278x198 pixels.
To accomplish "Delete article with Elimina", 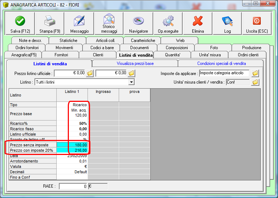I will (x=198, y=23).
